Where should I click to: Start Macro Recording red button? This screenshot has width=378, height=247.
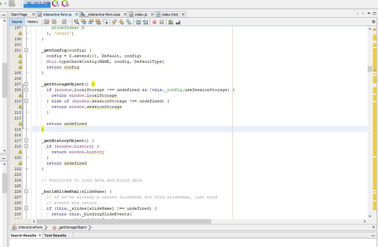point(154,22)
